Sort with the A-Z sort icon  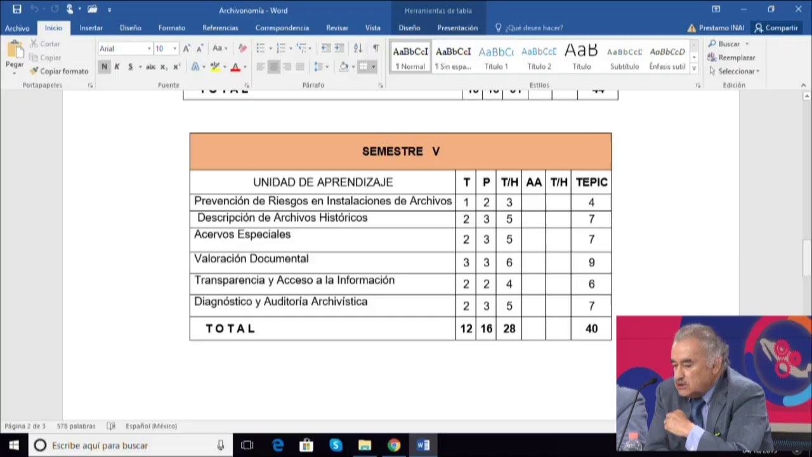point(358,48)
